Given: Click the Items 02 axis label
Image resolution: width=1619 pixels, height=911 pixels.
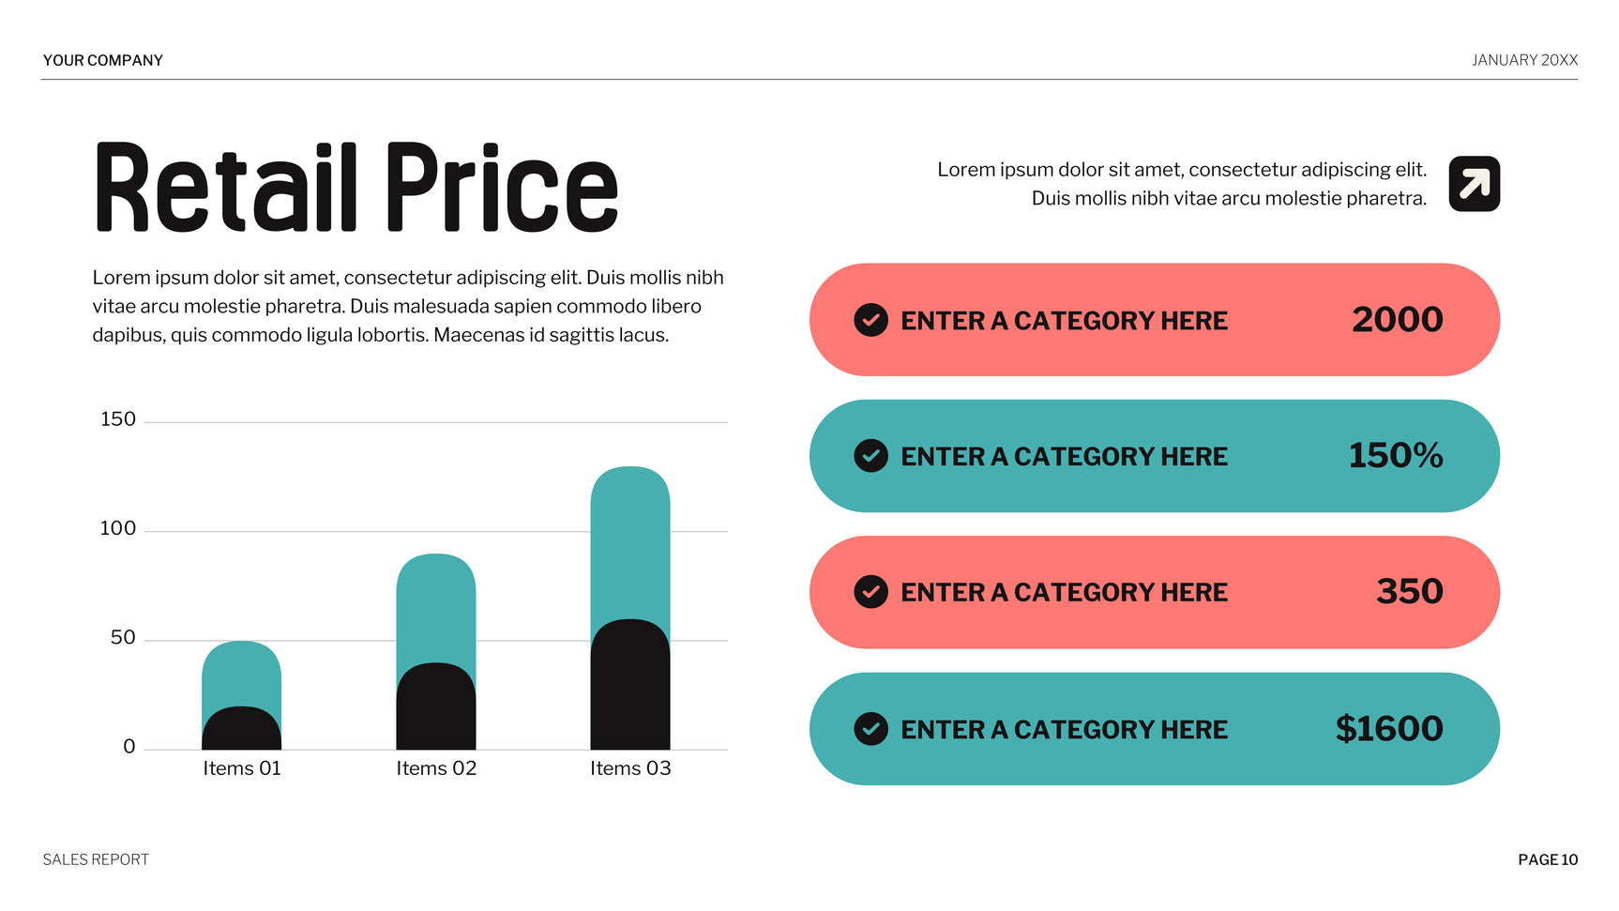Looking at the screenshot, I should tap(436, 768).
